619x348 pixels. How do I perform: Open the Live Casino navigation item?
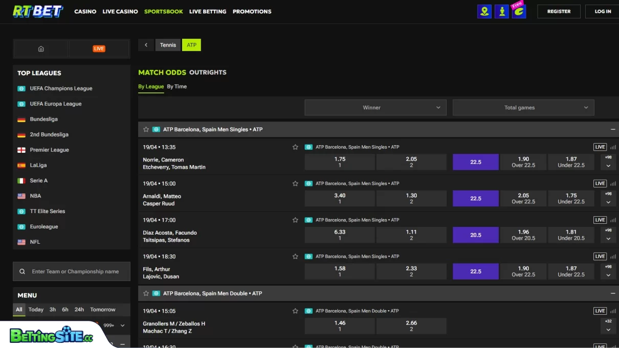(120, 11)
